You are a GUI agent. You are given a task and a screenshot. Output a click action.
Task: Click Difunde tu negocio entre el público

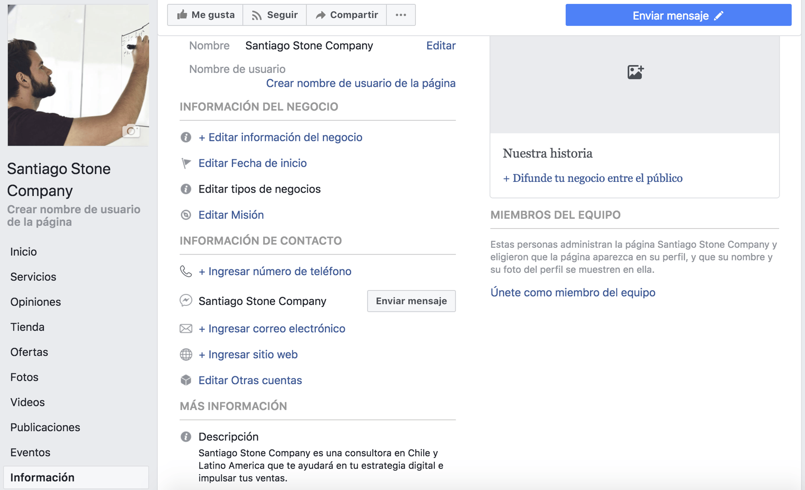click(x=592, y=178)
